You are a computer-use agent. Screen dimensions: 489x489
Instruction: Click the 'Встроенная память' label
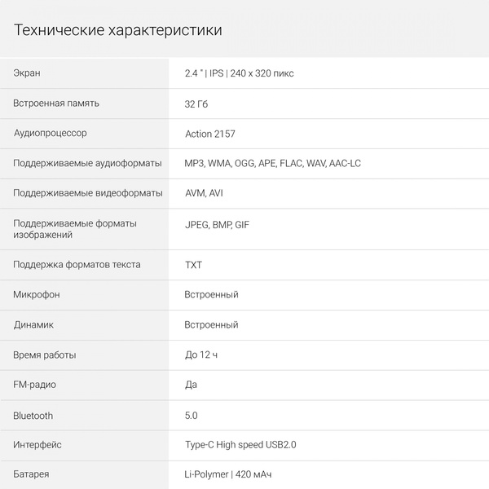56,104
